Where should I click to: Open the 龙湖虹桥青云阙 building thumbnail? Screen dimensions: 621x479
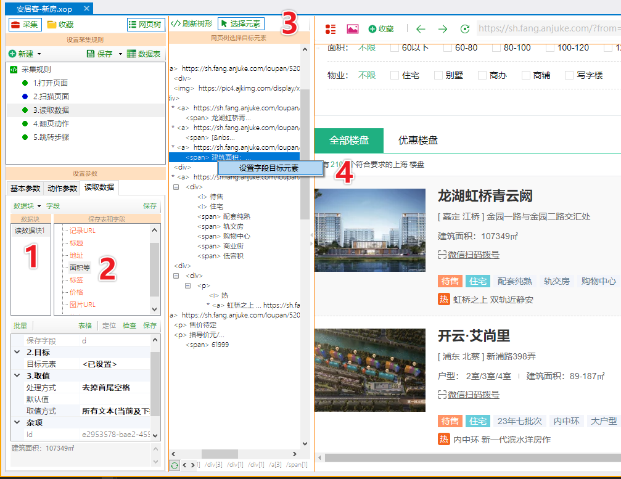(x=370, y=230)
